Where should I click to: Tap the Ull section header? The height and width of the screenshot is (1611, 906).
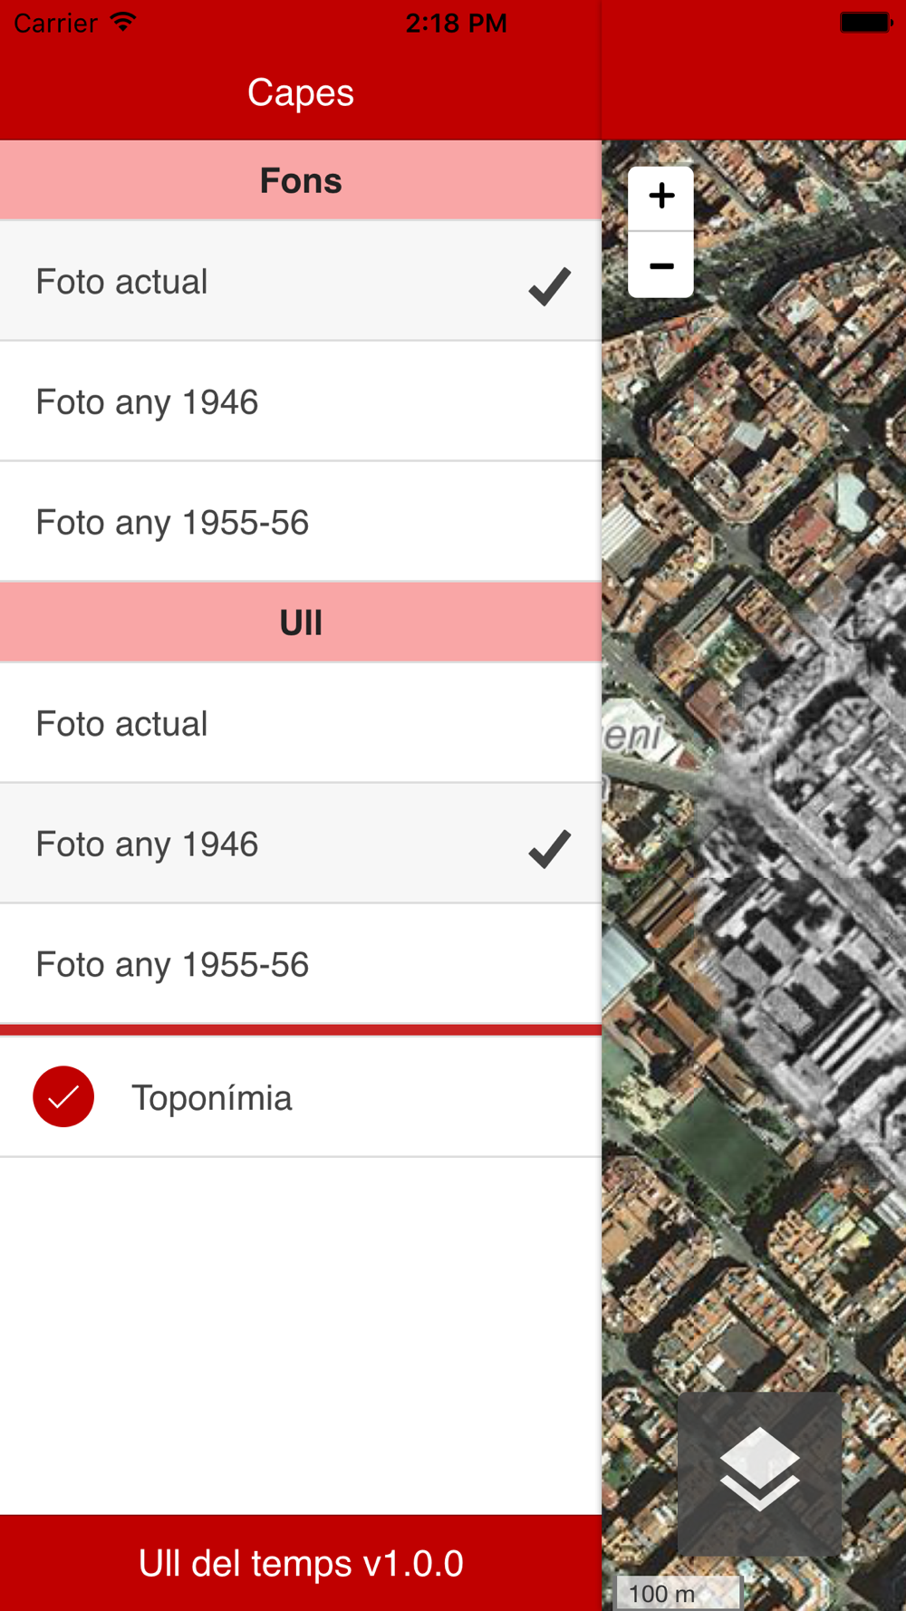point(301,622)
